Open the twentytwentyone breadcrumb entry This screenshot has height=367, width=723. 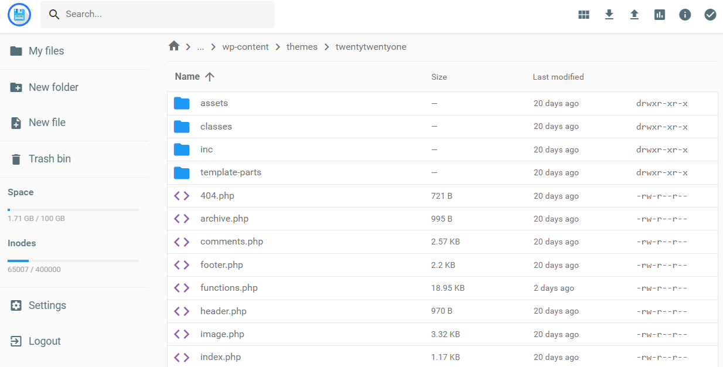click(x=371, y=46)
